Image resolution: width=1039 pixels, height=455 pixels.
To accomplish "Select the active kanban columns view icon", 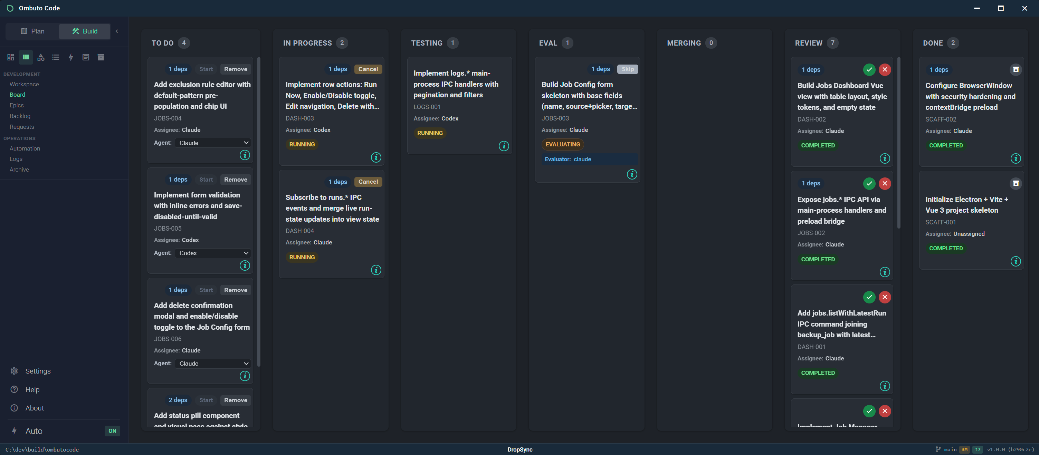I will pos(26,57).
